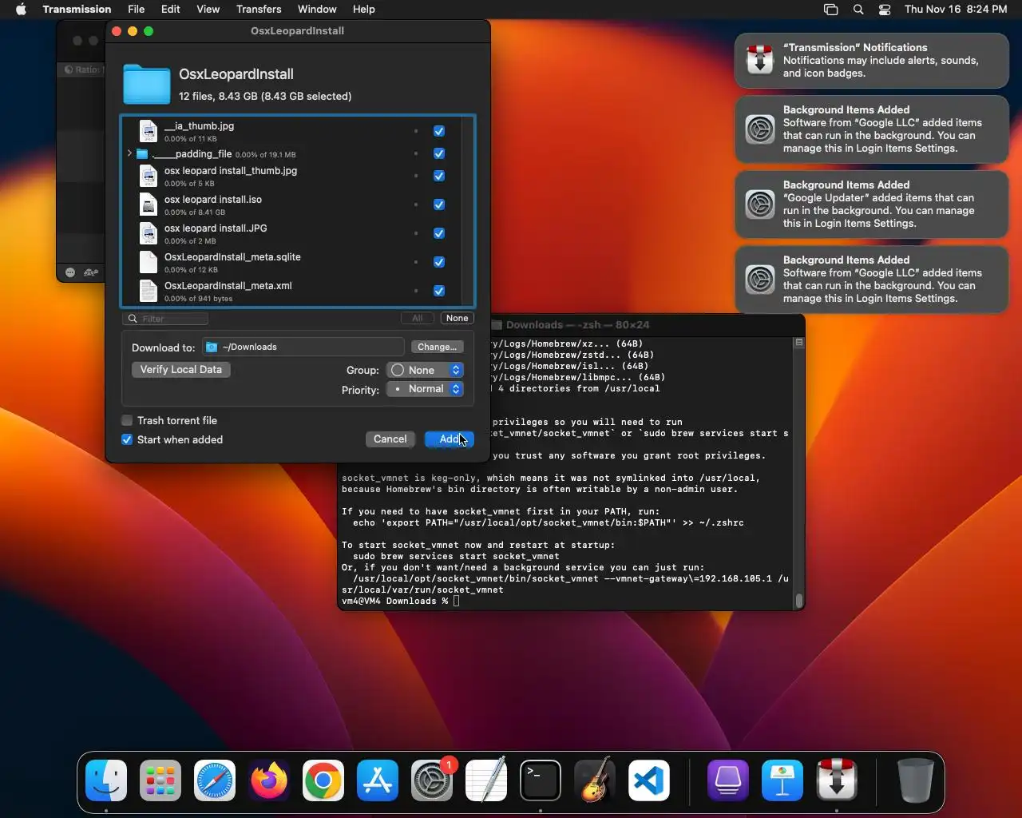Open the Transfers menu
1022x818 pixels.
click(x=259, y=10)
